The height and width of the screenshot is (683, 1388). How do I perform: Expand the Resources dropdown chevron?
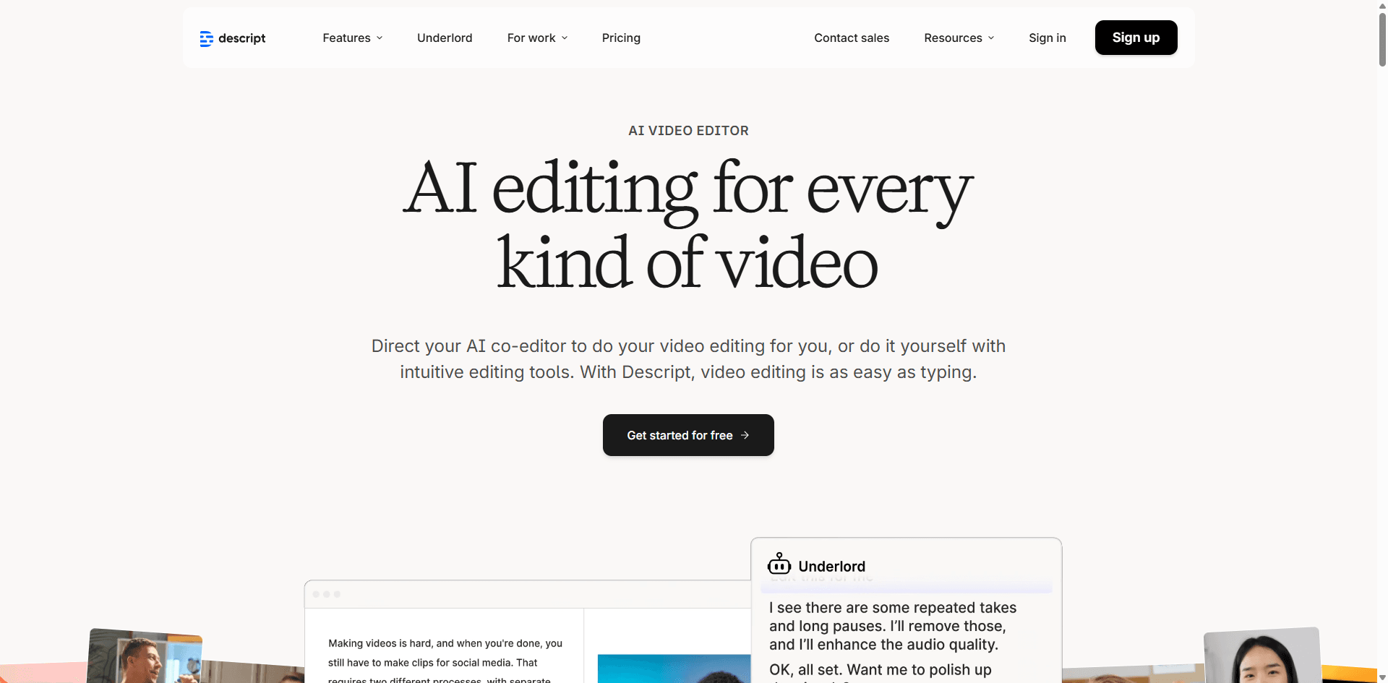pos(991,38)
